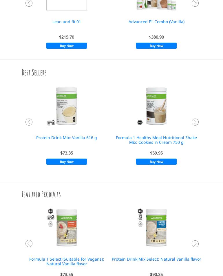
Task: Show next Featured Products carousel item
Action: point(195,244)
